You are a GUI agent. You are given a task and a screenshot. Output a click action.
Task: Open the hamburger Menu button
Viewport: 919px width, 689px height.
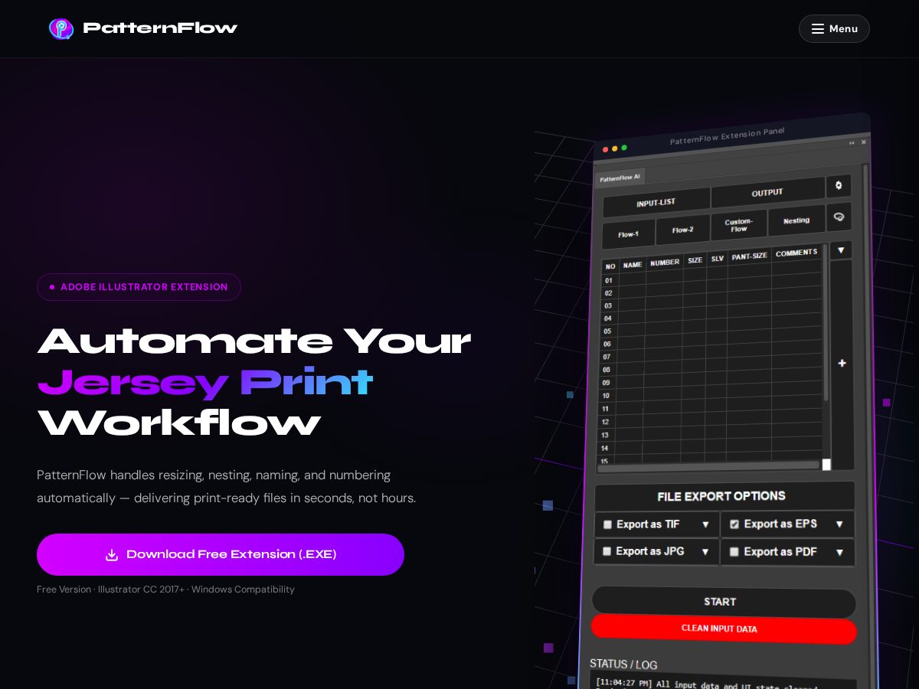[834, 28]
